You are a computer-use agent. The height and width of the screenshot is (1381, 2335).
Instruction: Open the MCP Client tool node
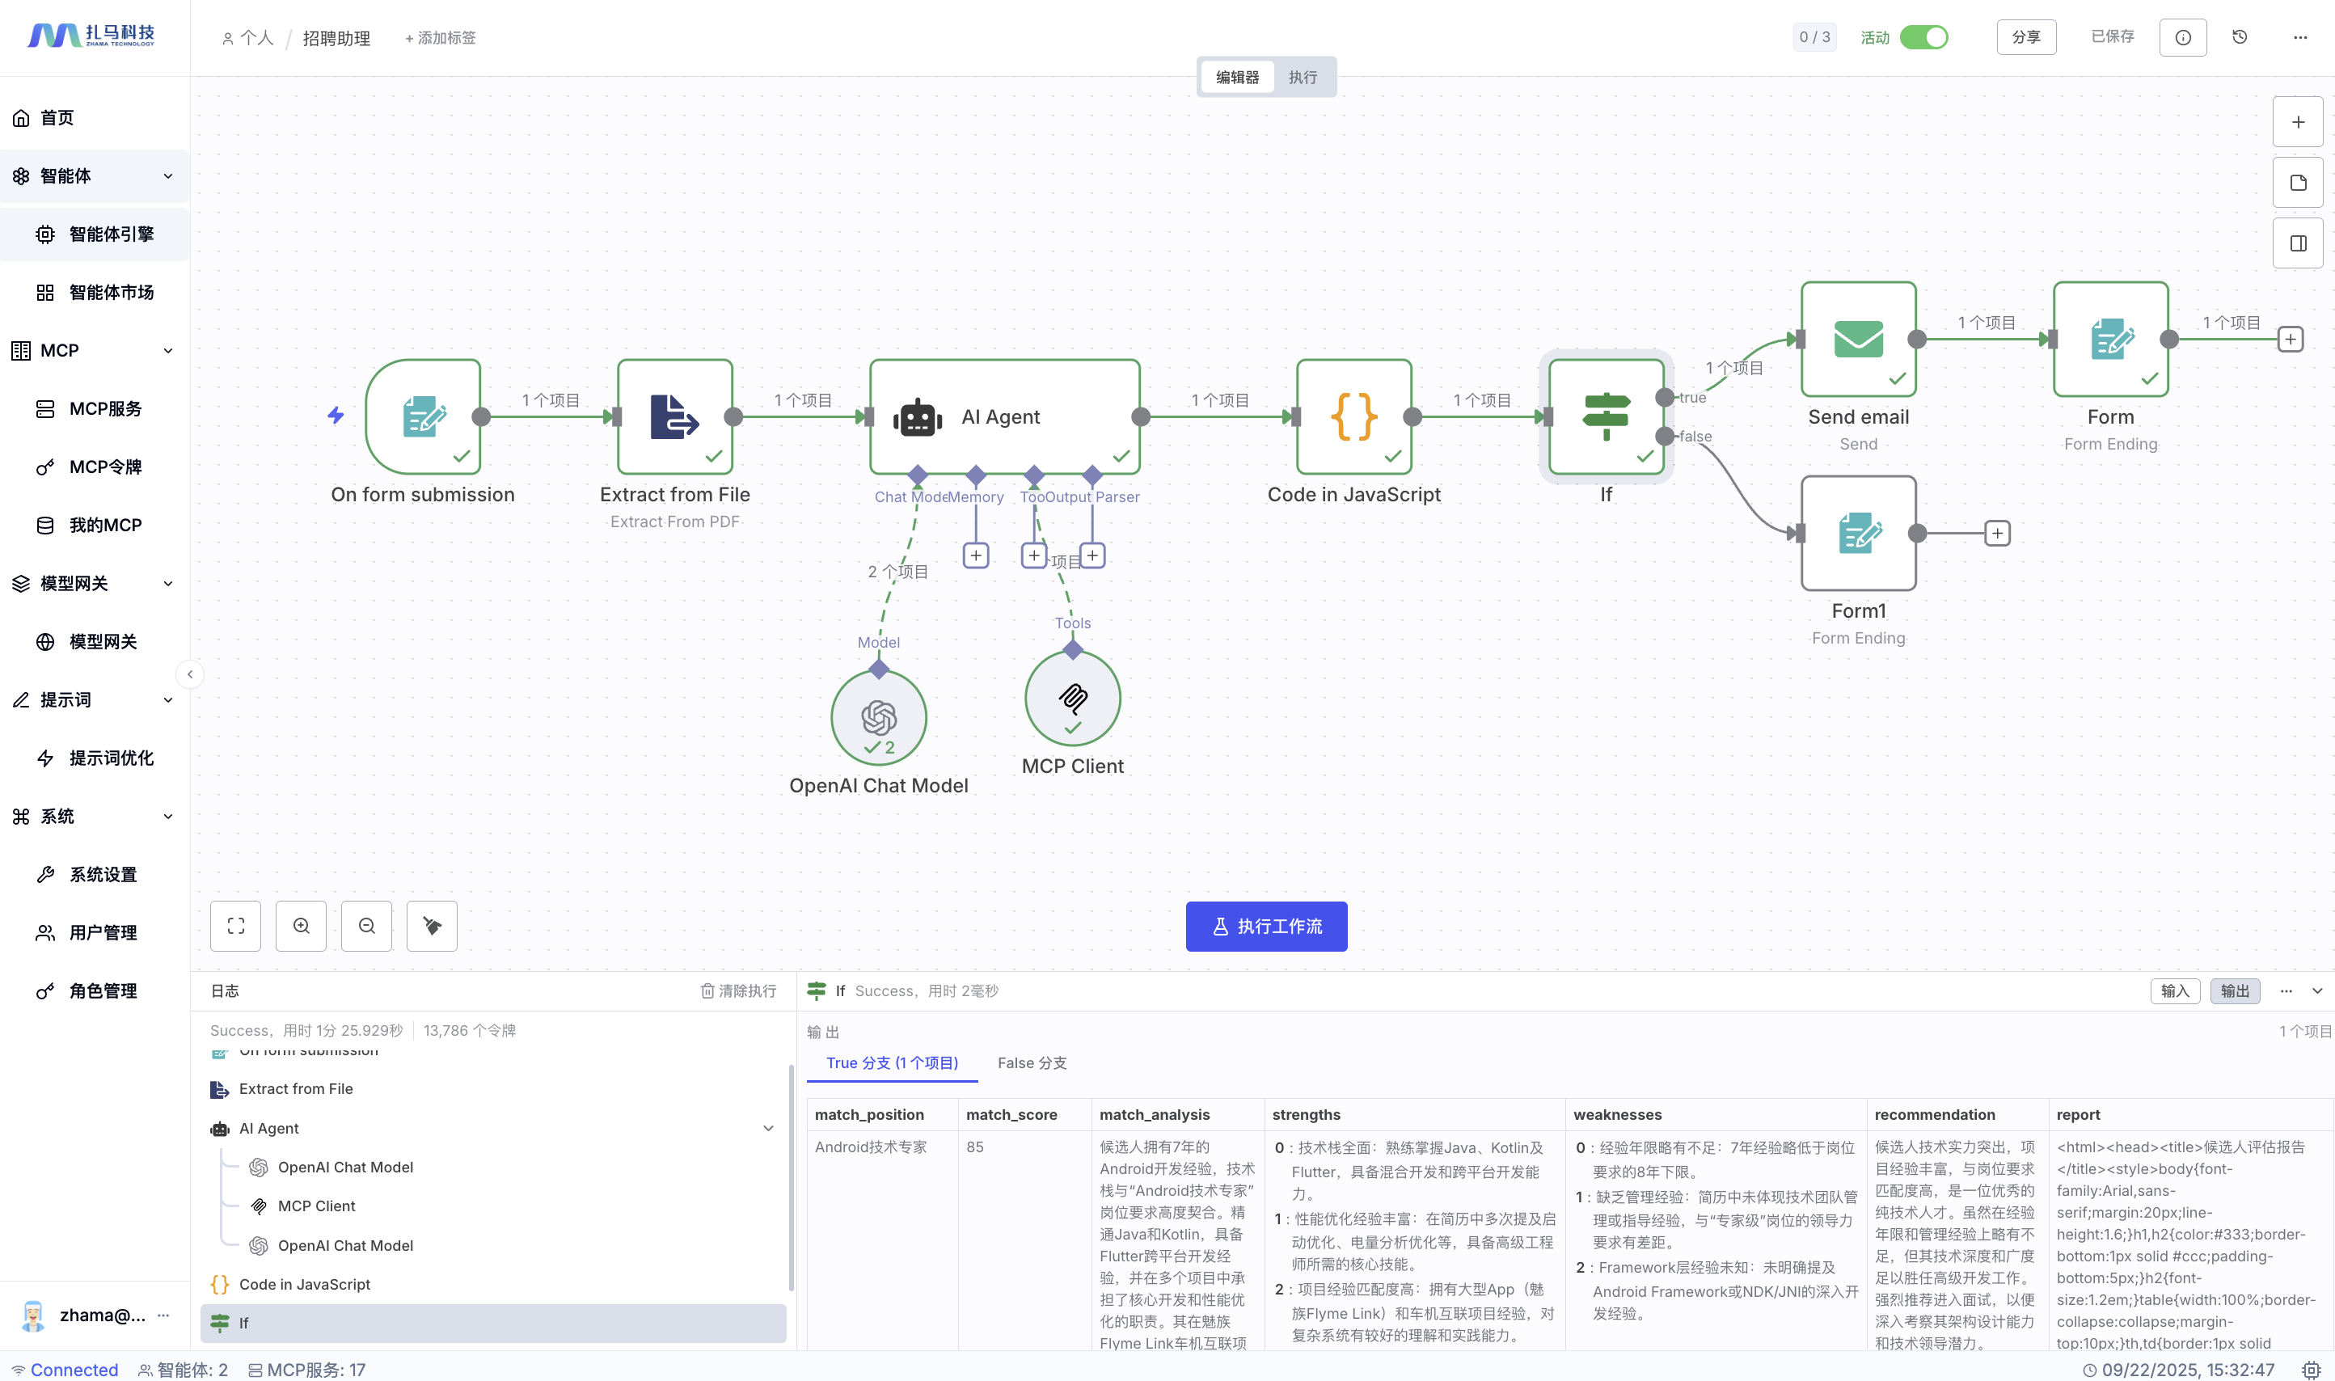pyautogui.click(x=1071, y=699)
